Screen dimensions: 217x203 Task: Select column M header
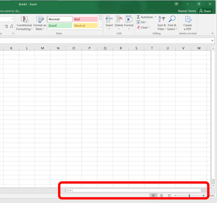[x=42, y=48]
